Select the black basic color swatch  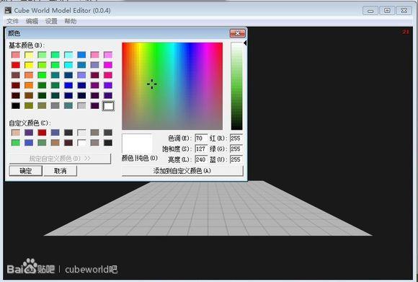16,105
